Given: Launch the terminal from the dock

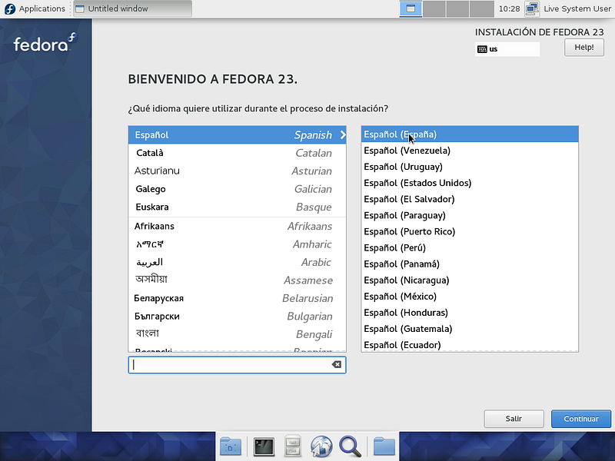Looking at the screenshot, I should (264, 446).
